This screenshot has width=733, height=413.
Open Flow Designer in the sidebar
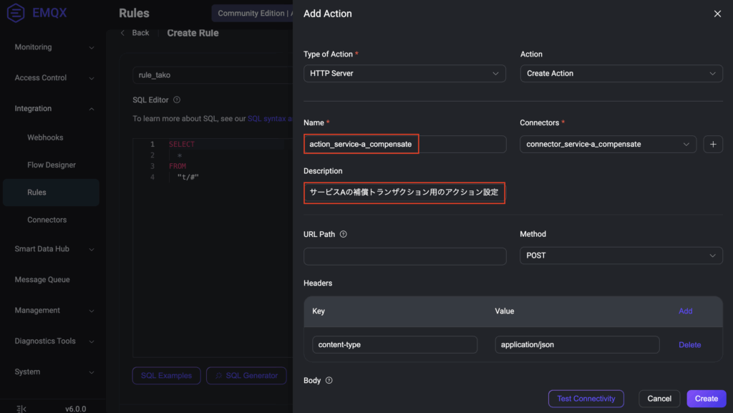(x=52, y=165)
